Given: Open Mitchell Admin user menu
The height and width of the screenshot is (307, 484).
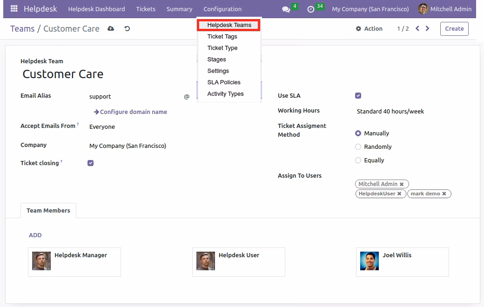Looking at the screenshot, I should click(x=445, y=9).
